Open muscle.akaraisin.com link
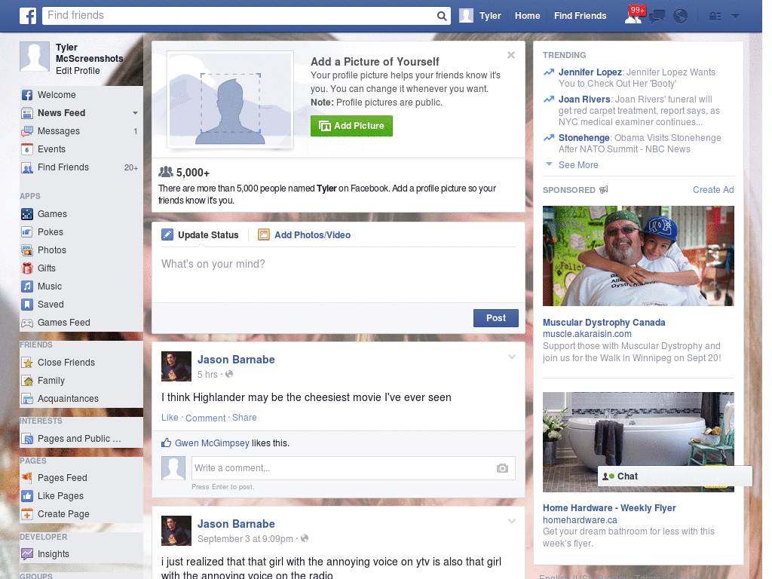The height and width of the screenshot is (579, 772). click(587, 334)
